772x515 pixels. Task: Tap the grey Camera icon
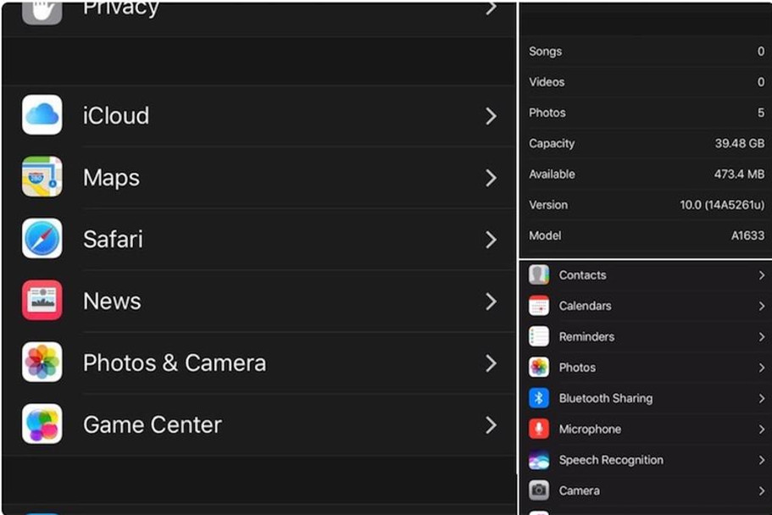(x=539, y=490)
